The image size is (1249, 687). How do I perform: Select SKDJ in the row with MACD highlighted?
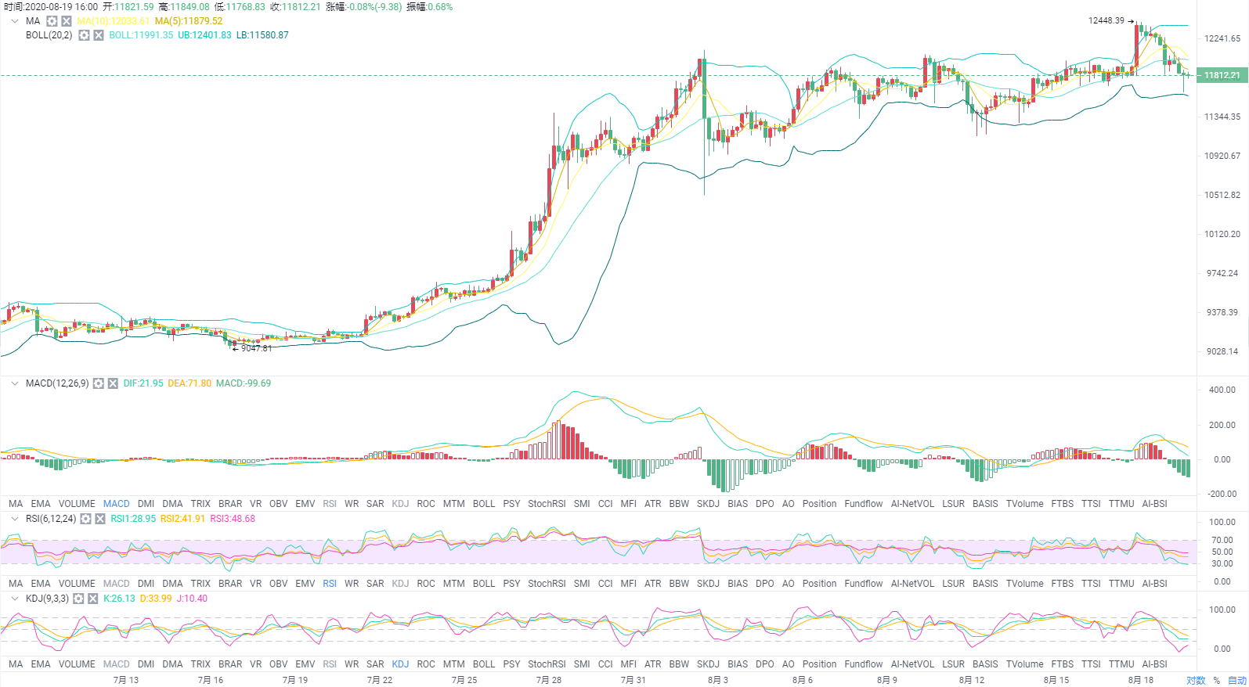coord(708,504)
